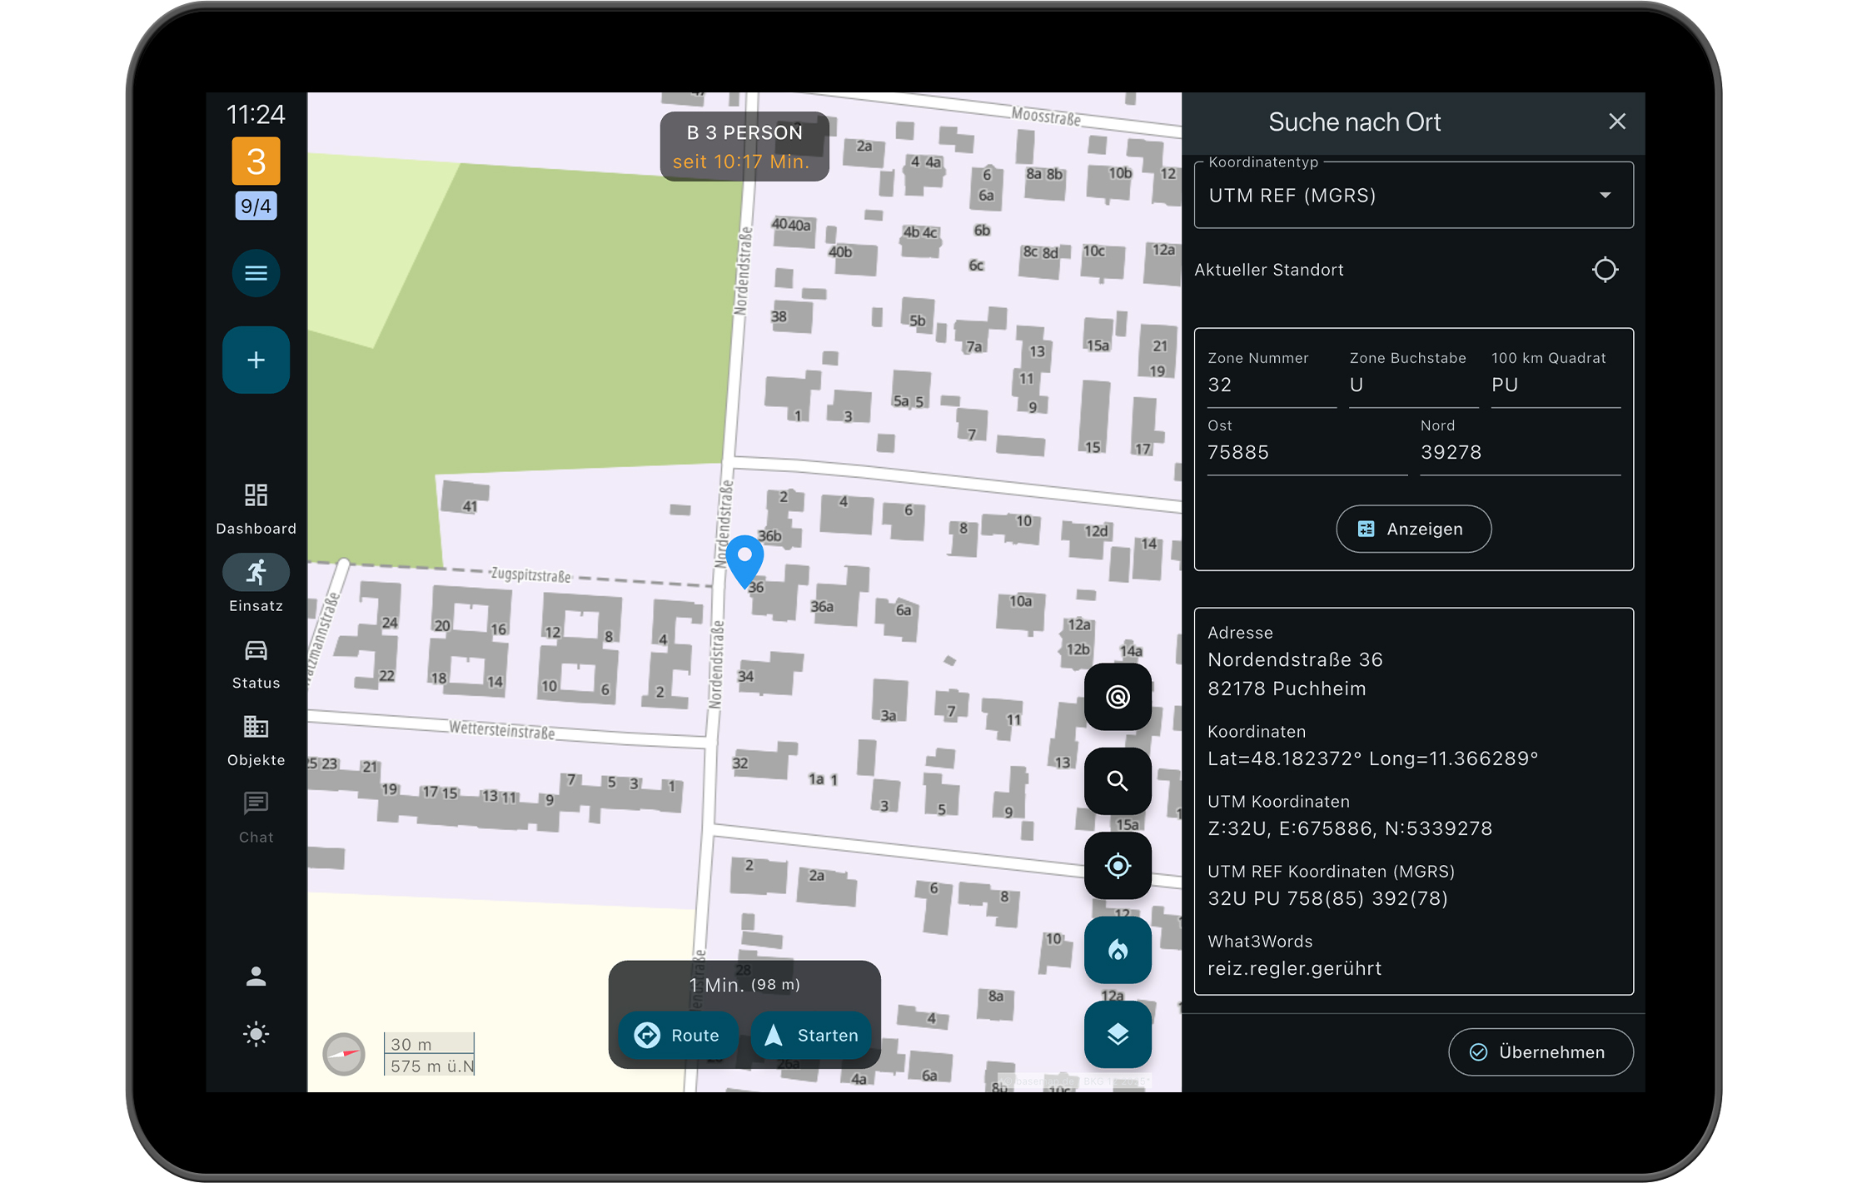Go to the Status tab

(256, 663)
